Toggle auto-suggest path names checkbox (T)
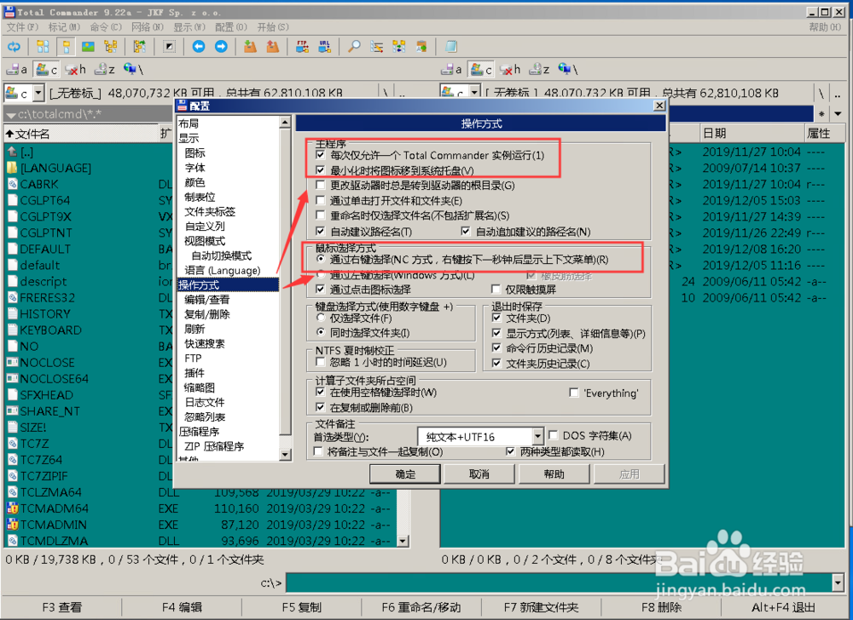This screenshot has height=620, width=853. (321, 232)
